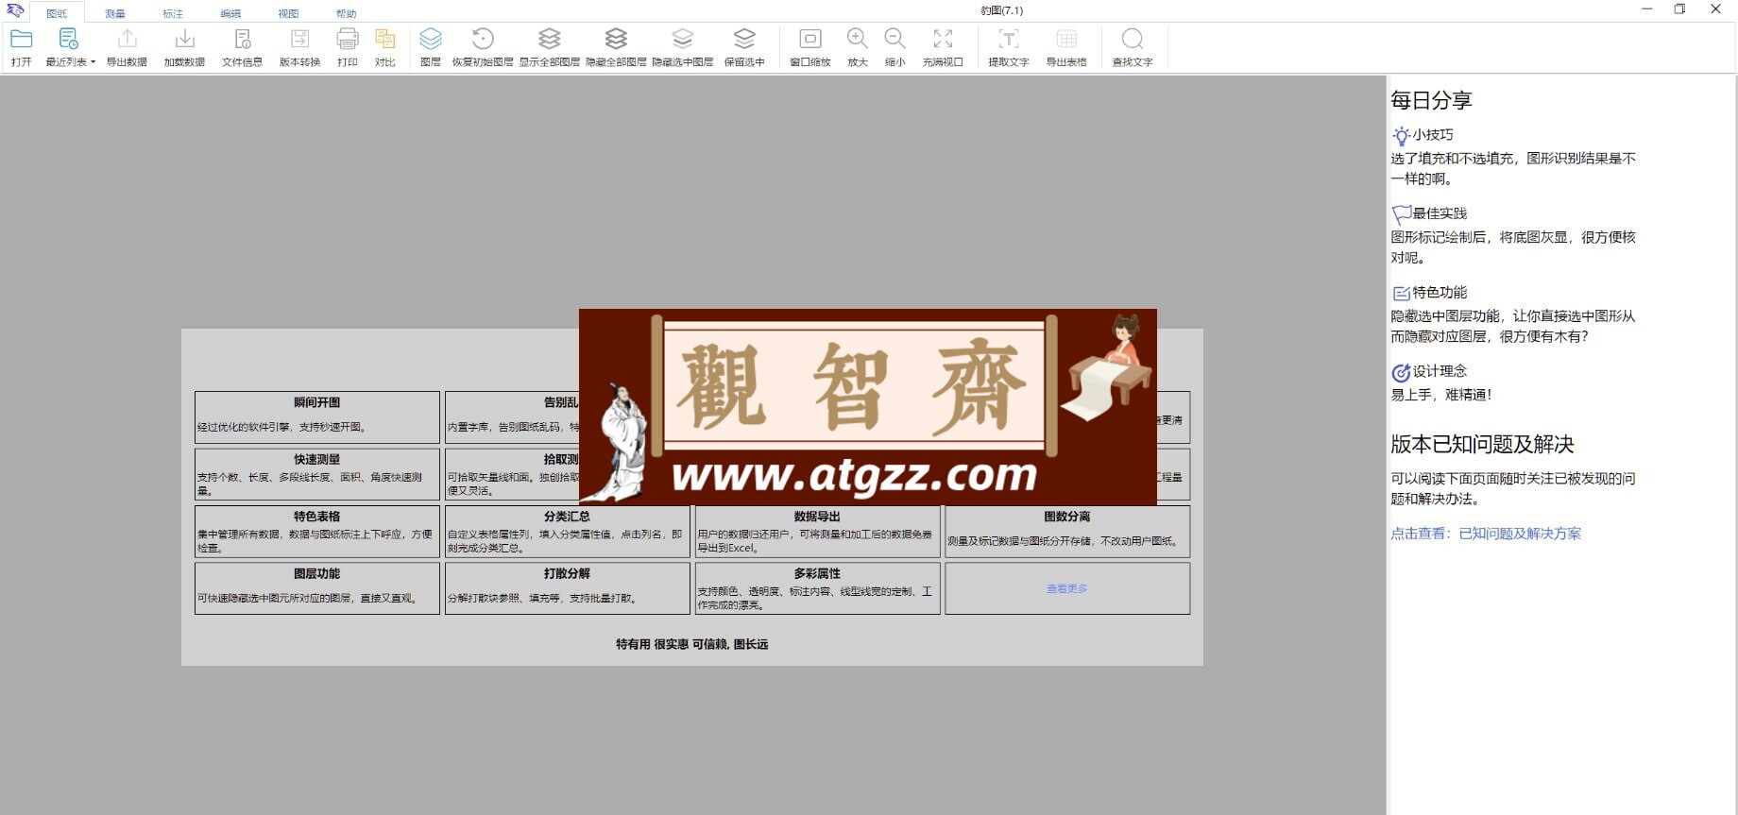Click the 特色功能 heading in the side panel
The width and height of the screenshot is (1738, 815).
1440,293
